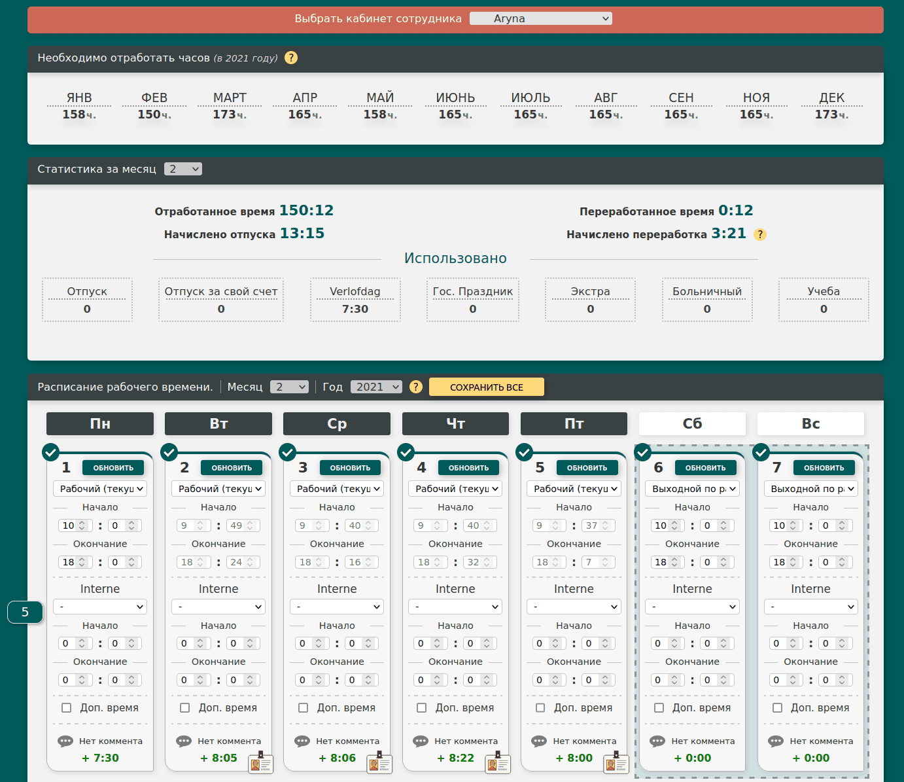
Task: Enable Доп. время checkbox on day 1
Action: (66, 707)
